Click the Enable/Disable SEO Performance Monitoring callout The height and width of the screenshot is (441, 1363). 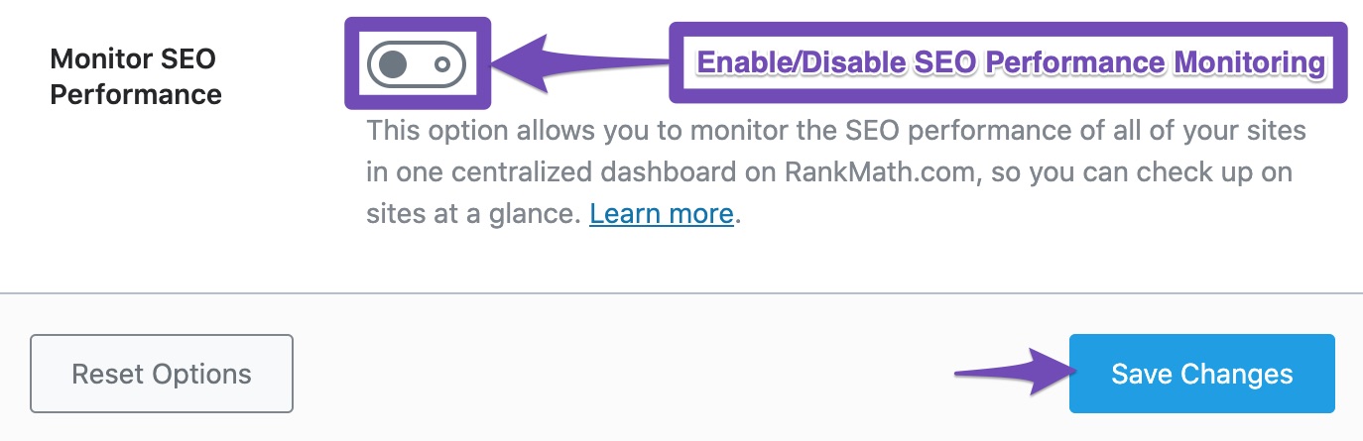[1010, 62]
